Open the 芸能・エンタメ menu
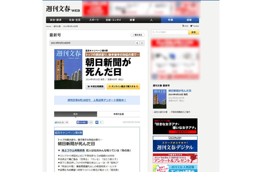262x172 pixels. 113,20
